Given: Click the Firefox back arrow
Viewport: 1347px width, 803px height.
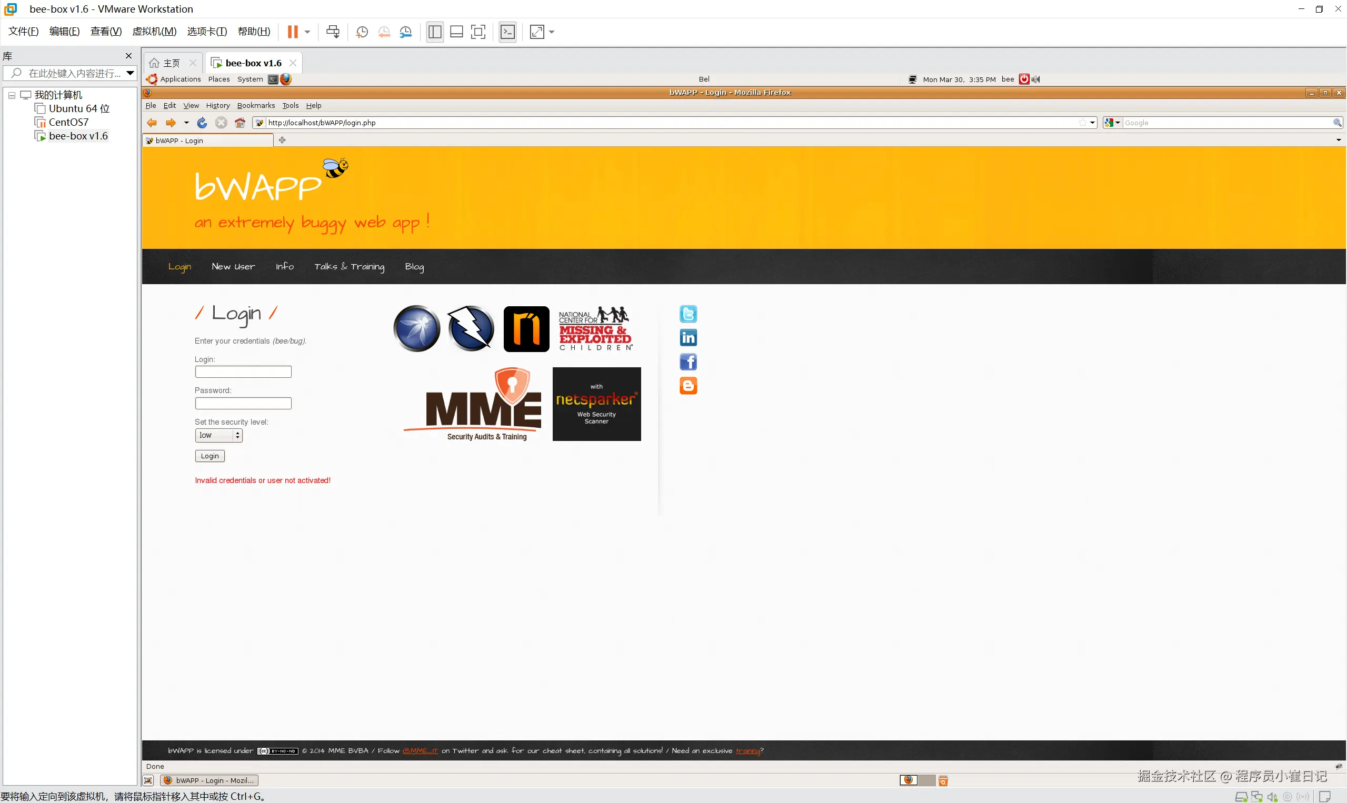Looking at the screenshot, I should (152, 123).
